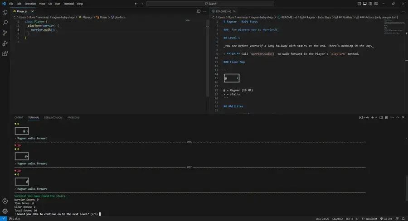Open the Selection menu
Screen dimensions: 408x221
(x=30, y=4)
